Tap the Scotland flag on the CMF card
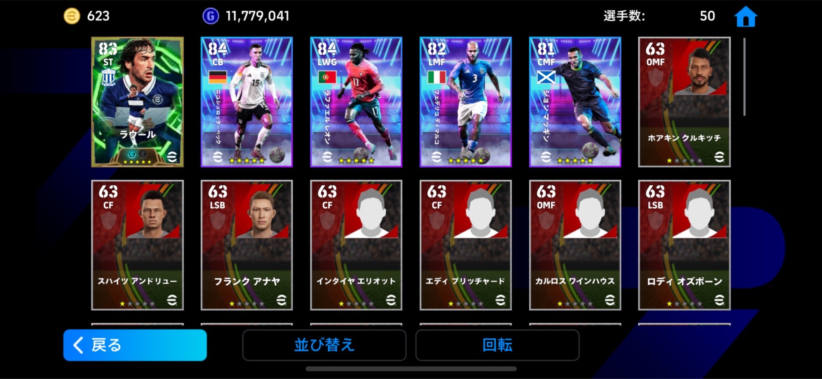822x379 pixels. coord(546,77)
